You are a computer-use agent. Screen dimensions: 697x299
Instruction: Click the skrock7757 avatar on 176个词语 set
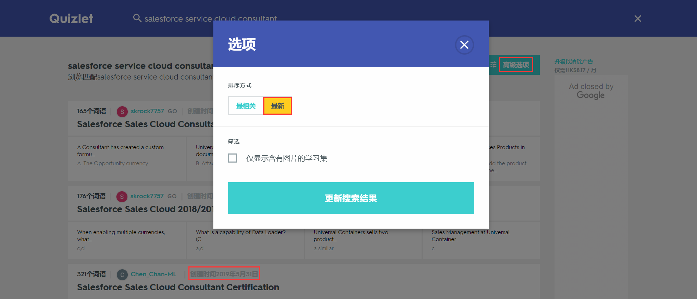[x=122, y=196]
